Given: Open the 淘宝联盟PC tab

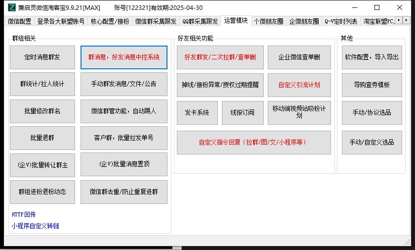Looking at the screenshot, I should coord(377,21).
